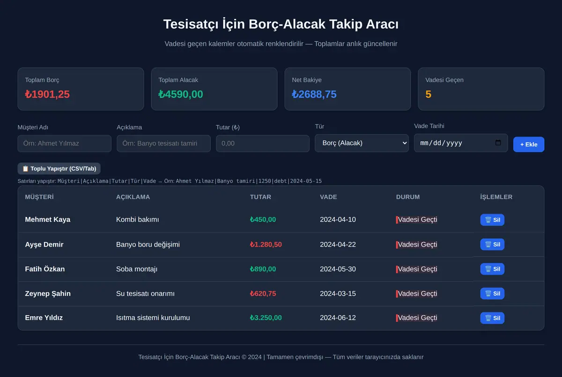Click due date 2024-03-15
This screenshot has width=562, height=377.
pos(338,294)
